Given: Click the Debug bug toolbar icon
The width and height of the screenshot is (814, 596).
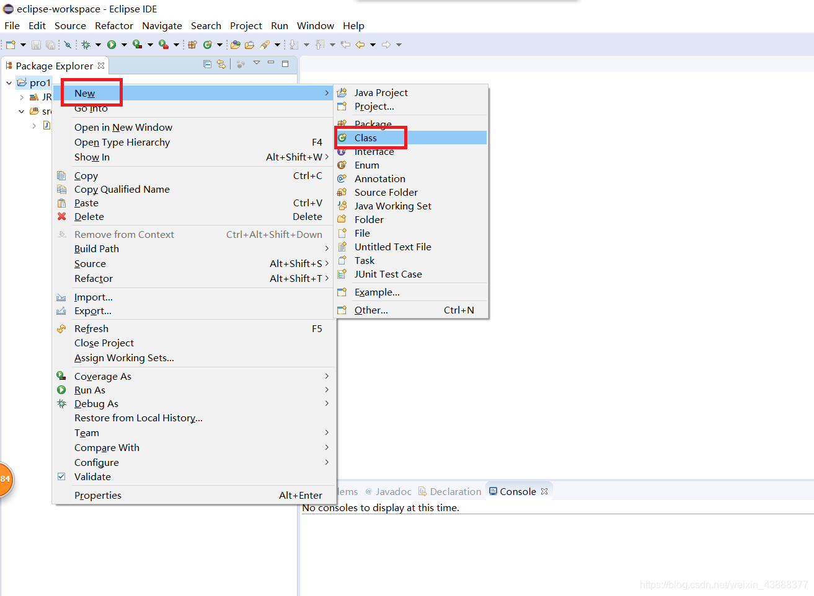Looking at the screenshot, I should click(x=86, y=45).
